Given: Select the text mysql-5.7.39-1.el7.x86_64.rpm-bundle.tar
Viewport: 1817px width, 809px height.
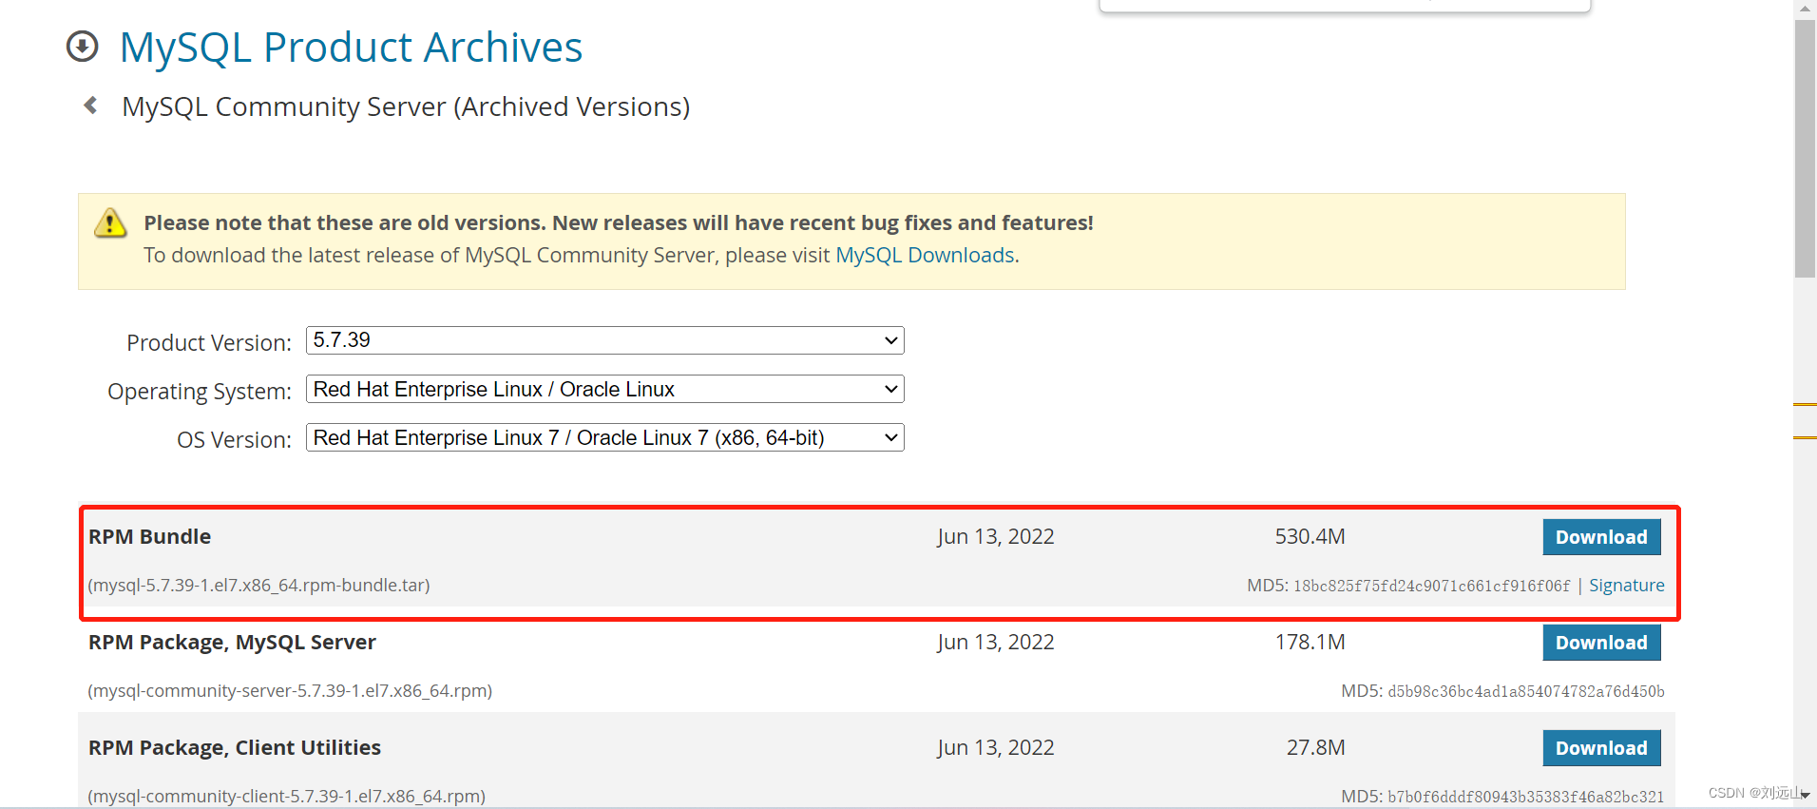Looking at the screenshot, I should coord(258,586).
